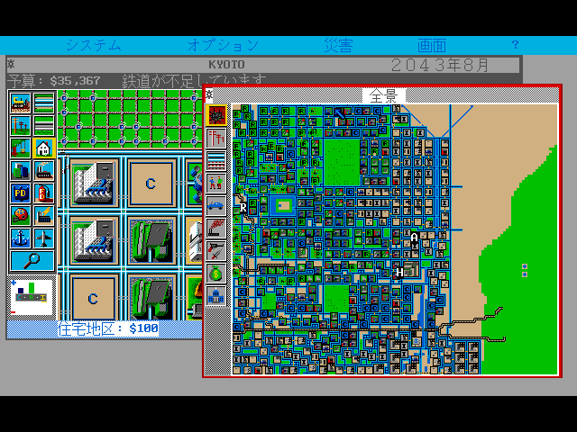Select the gray-striped rail tool
577x432 pixels.
[x=44, y=126]
